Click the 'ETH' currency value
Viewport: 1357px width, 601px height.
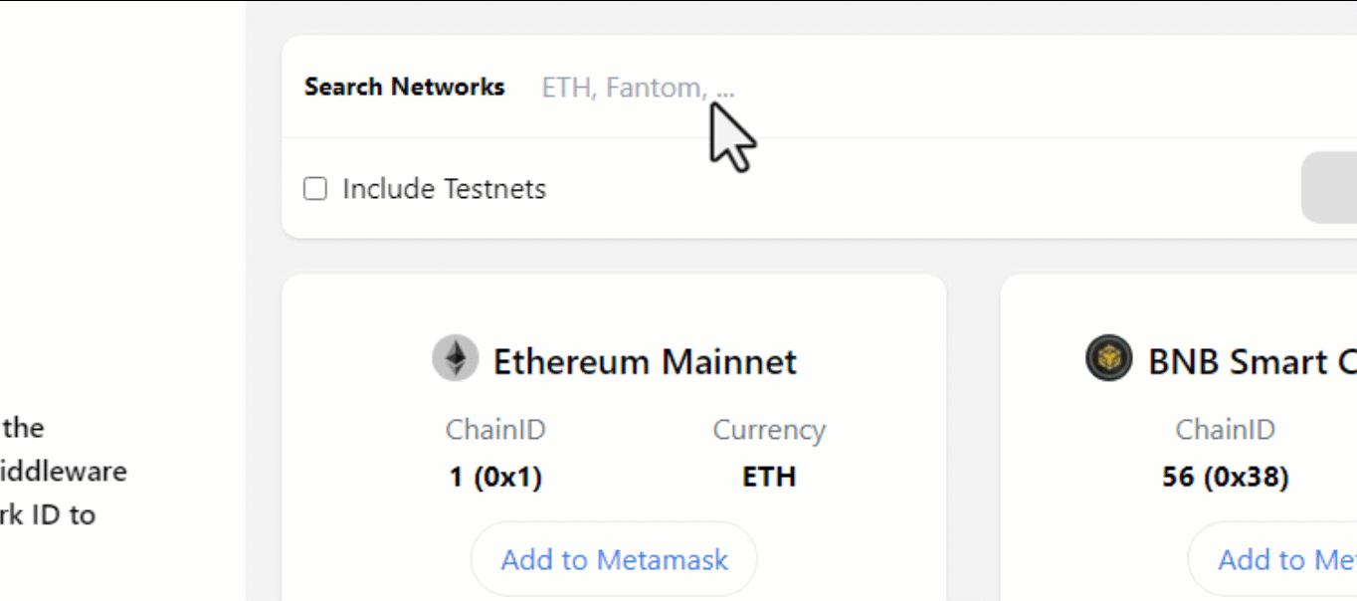[x=769, y=478]
